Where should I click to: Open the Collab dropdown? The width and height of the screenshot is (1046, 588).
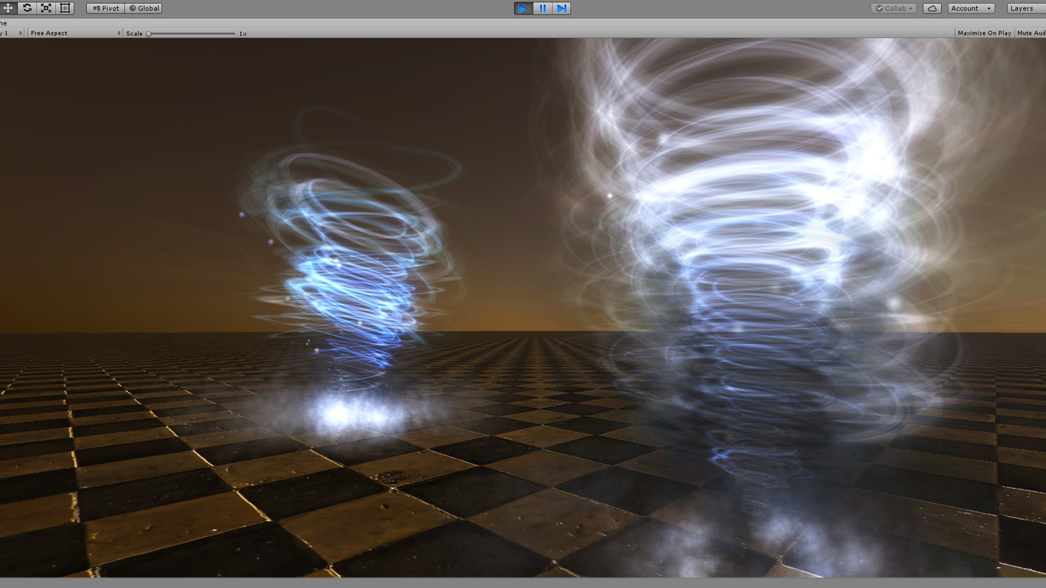[894, 8]
